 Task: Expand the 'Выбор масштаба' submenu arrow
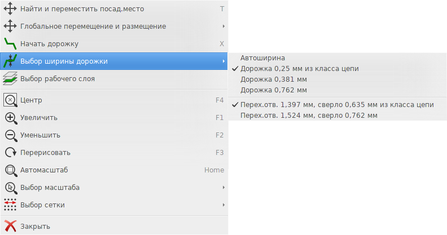pyautogui.click(x=224, y=188)
